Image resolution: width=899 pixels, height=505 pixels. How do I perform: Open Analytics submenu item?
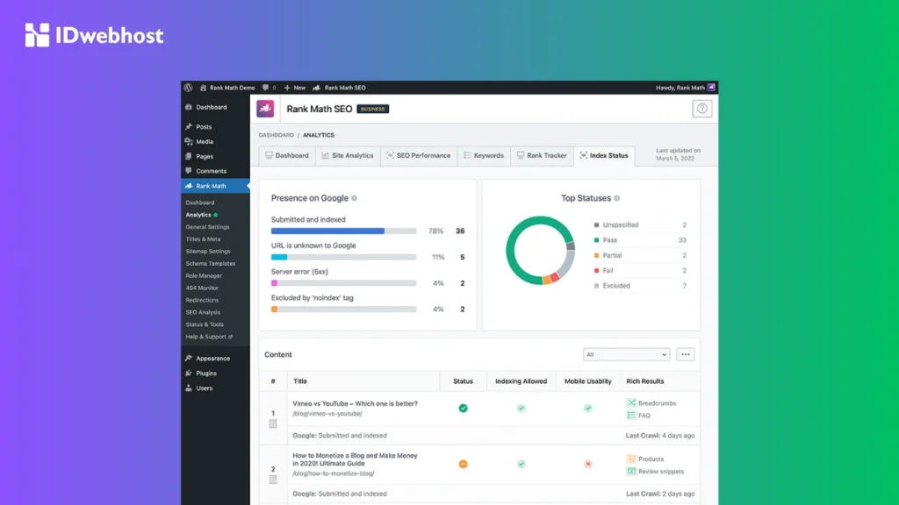(198, 215)
